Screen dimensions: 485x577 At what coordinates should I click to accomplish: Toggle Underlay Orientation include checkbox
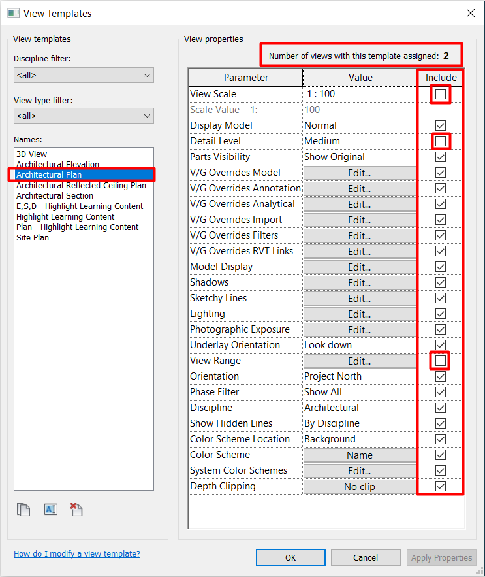point(441,345)
